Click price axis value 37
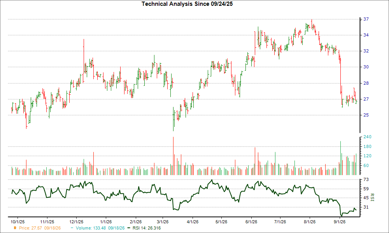 pos(366,19)
